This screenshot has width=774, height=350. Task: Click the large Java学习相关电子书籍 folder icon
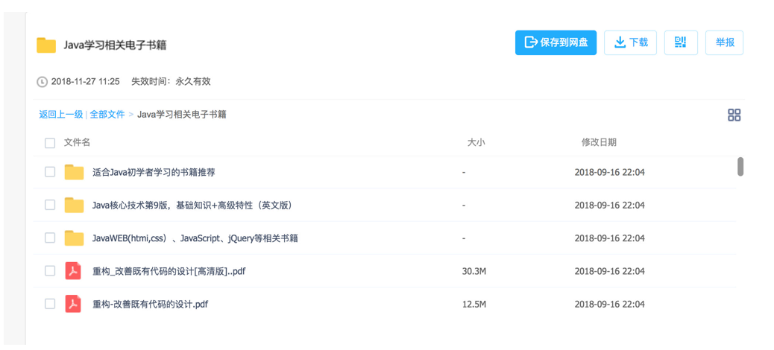coord(46,45)
